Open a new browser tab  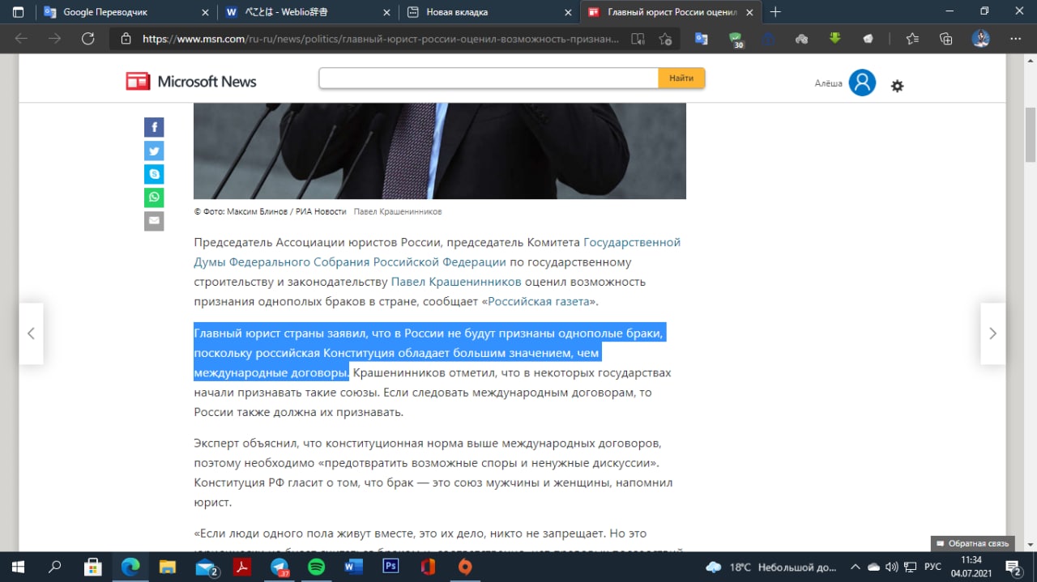(x=775, y=12)
